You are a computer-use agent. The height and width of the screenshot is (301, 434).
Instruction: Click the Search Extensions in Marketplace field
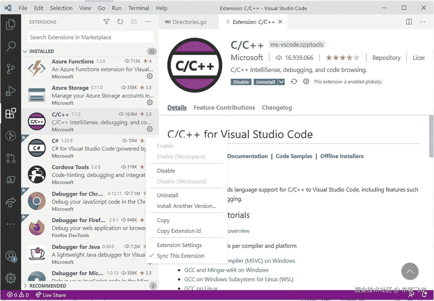coord(91,37)
